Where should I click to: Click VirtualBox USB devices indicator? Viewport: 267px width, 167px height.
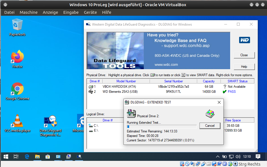[x=203, y=164]
